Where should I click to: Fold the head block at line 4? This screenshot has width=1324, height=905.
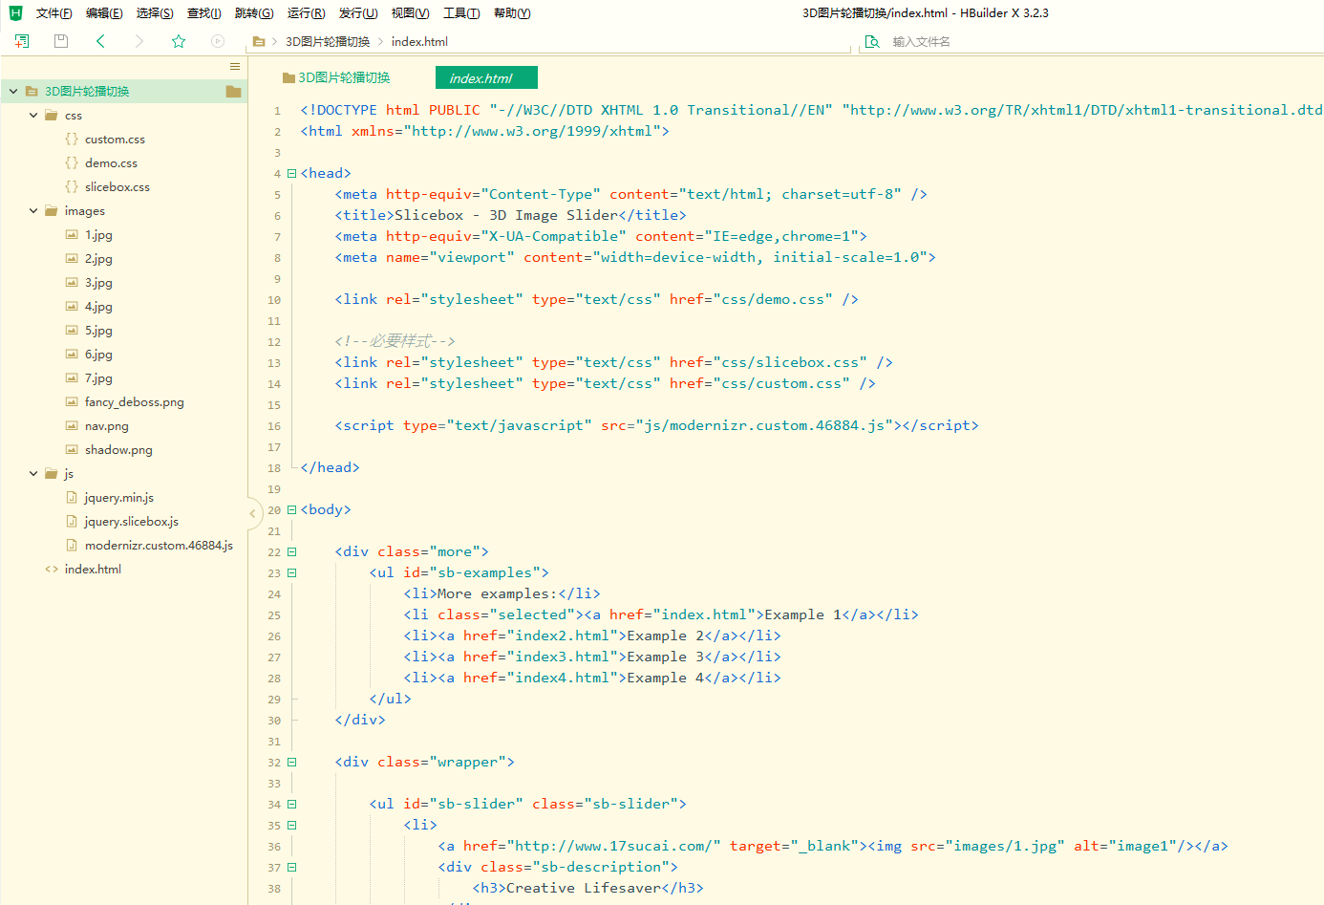pos(292,173)
